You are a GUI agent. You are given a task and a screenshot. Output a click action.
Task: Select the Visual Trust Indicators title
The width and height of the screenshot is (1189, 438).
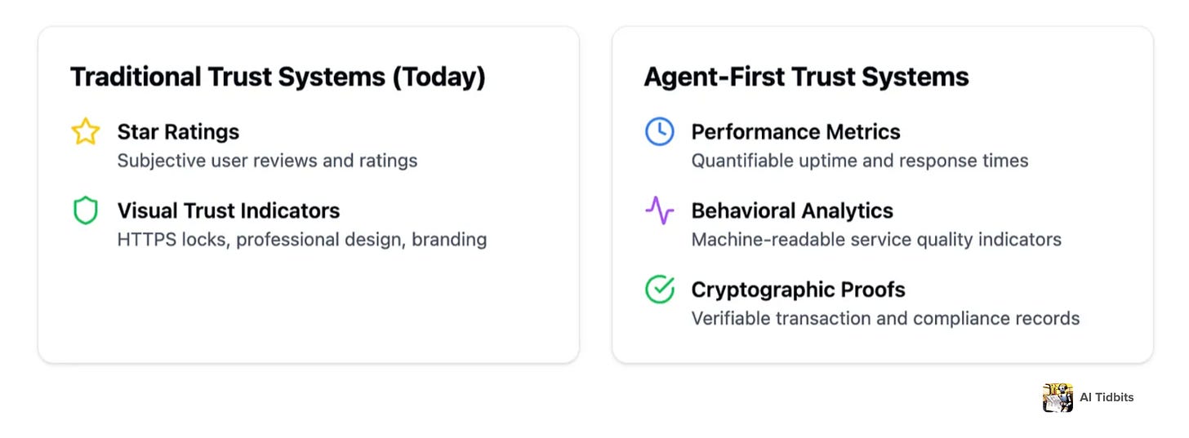tap(229, 210)
